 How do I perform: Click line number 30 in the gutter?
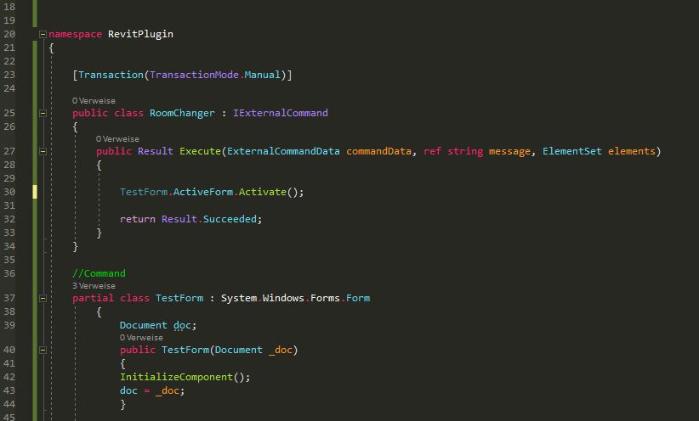[x=9, y=193]
